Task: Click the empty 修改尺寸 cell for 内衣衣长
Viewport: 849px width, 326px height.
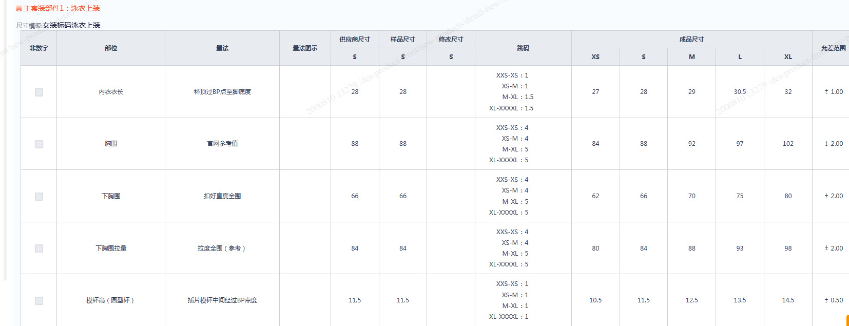Action: (x=451, y=92)
